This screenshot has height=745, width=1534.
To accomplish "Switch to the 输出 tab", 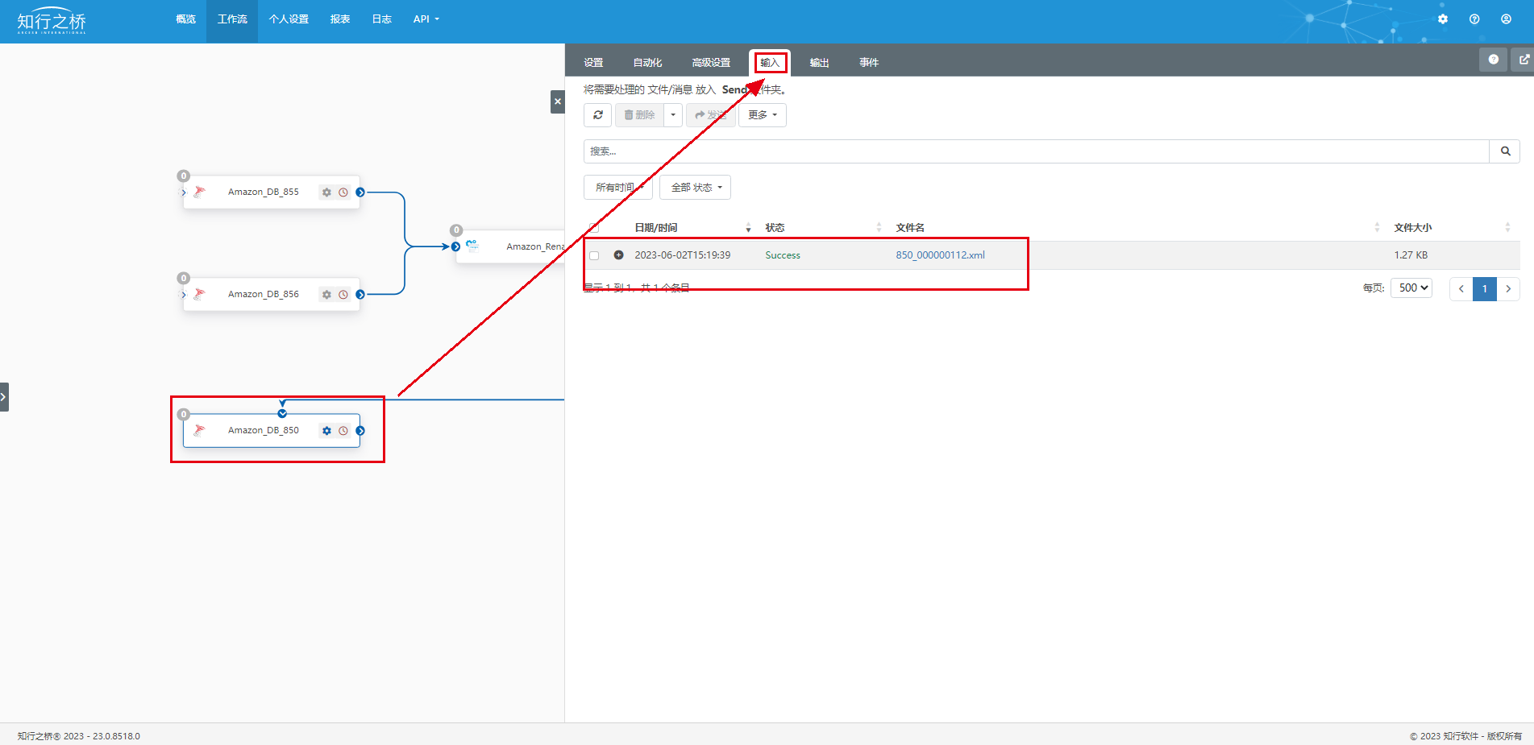I will (819, 63).
